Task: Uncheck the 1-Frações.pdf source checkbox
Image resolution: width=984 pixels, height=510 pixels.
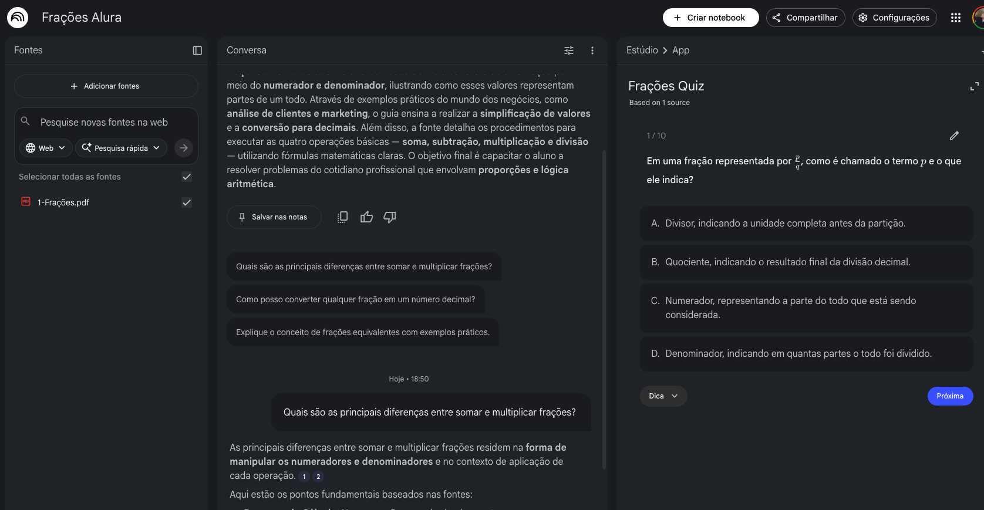Action: (x=187, y=202)
